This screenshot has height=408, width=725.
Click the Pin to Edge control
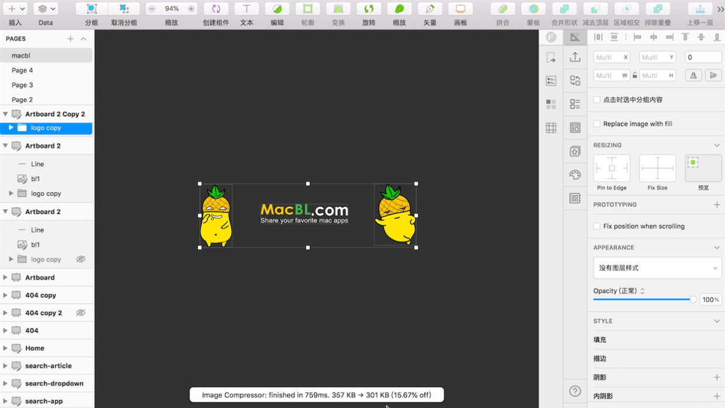pyautogui.click(x=612, y=168)
